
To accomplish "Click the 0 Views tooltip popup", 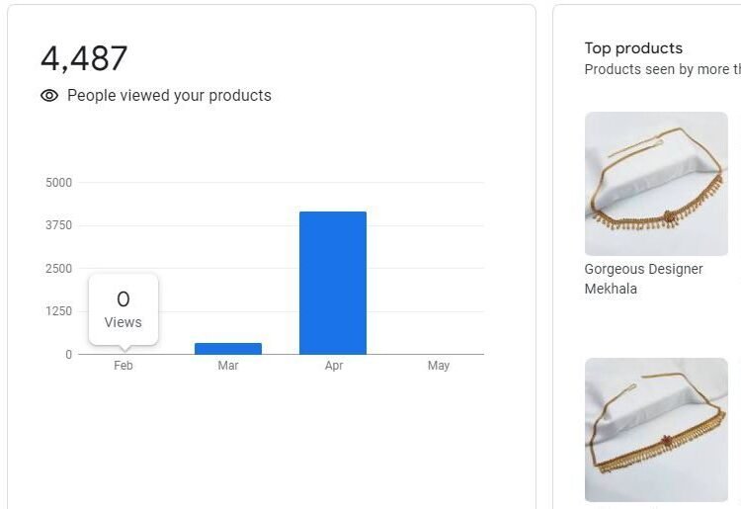I will coord(123,308).
